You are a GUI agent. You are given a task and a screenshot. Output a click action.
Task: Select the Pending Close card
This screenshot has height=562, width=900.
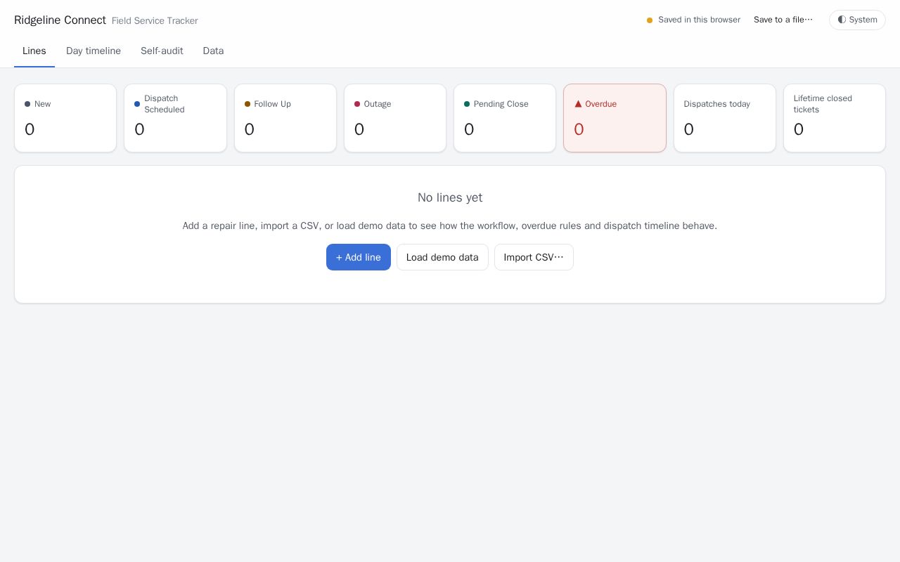tap(505, 118)
